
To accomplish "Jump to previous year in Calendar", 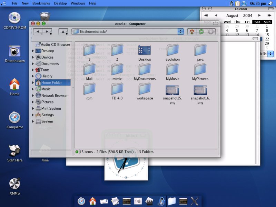I will [206, 16].
